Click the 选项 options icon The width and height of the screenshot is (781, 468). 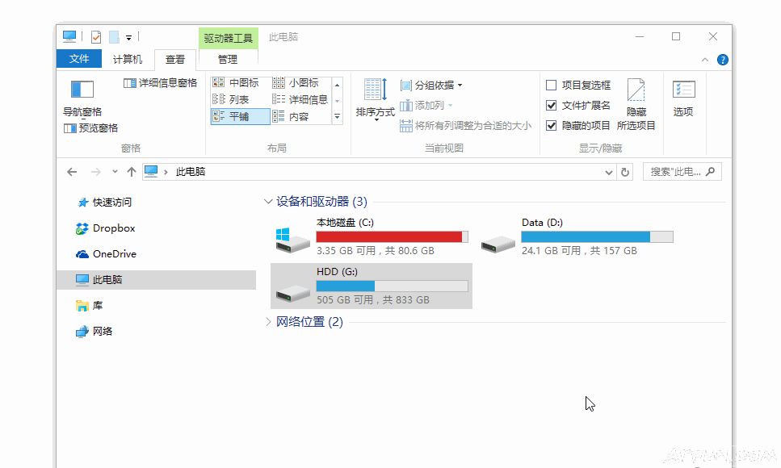[x=683, y=90]
